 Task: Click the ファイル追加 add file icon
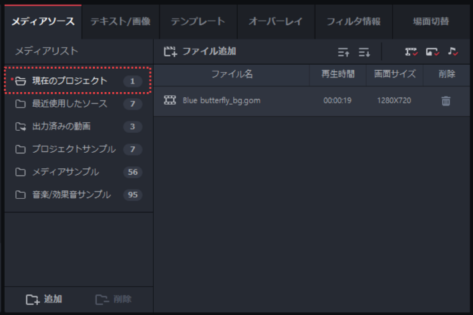point(170,51)
